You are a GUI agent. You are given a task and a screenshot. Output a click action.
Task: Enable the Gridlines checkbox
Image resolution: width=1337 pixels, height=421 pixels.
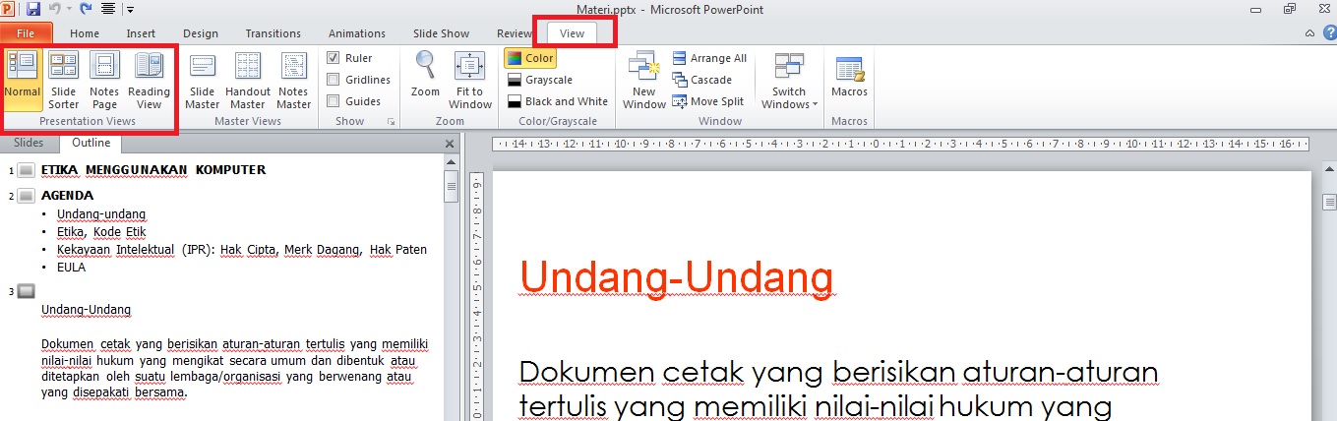(334, 80)
